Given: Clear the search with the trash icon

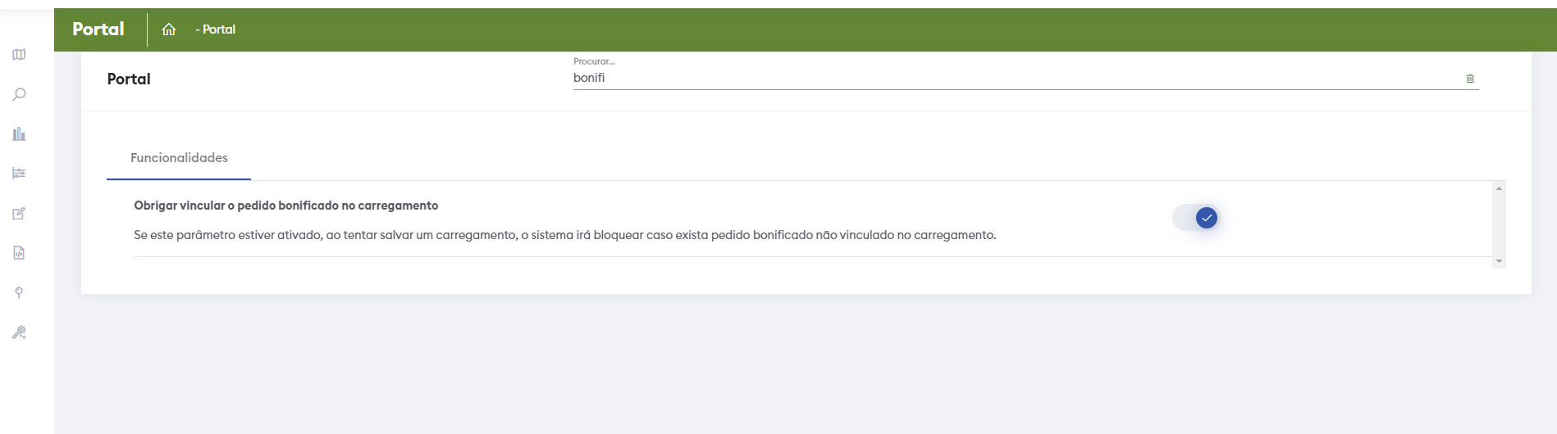Looking at the screenshot, I should [x=1469, y=79].
